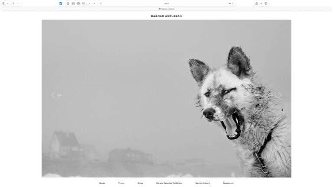Go to the Prints section
The height and width of the screenshot is (187, 333).
click(121, 183)
